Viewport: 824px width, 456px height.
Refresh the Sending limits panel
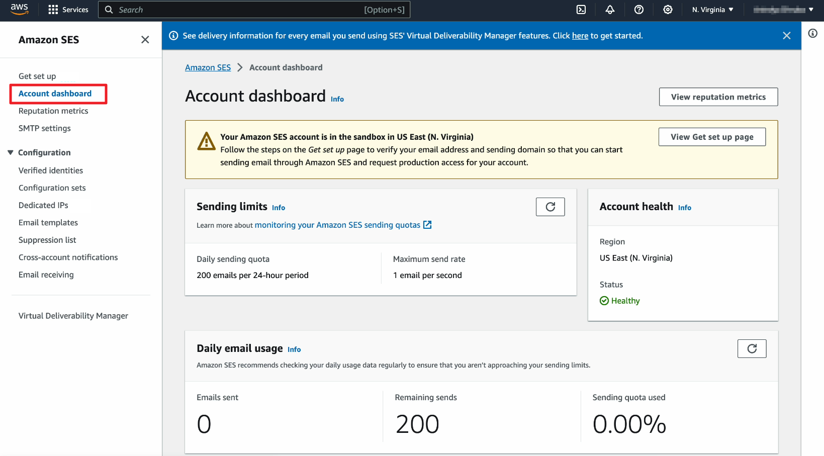coord(550,207)
